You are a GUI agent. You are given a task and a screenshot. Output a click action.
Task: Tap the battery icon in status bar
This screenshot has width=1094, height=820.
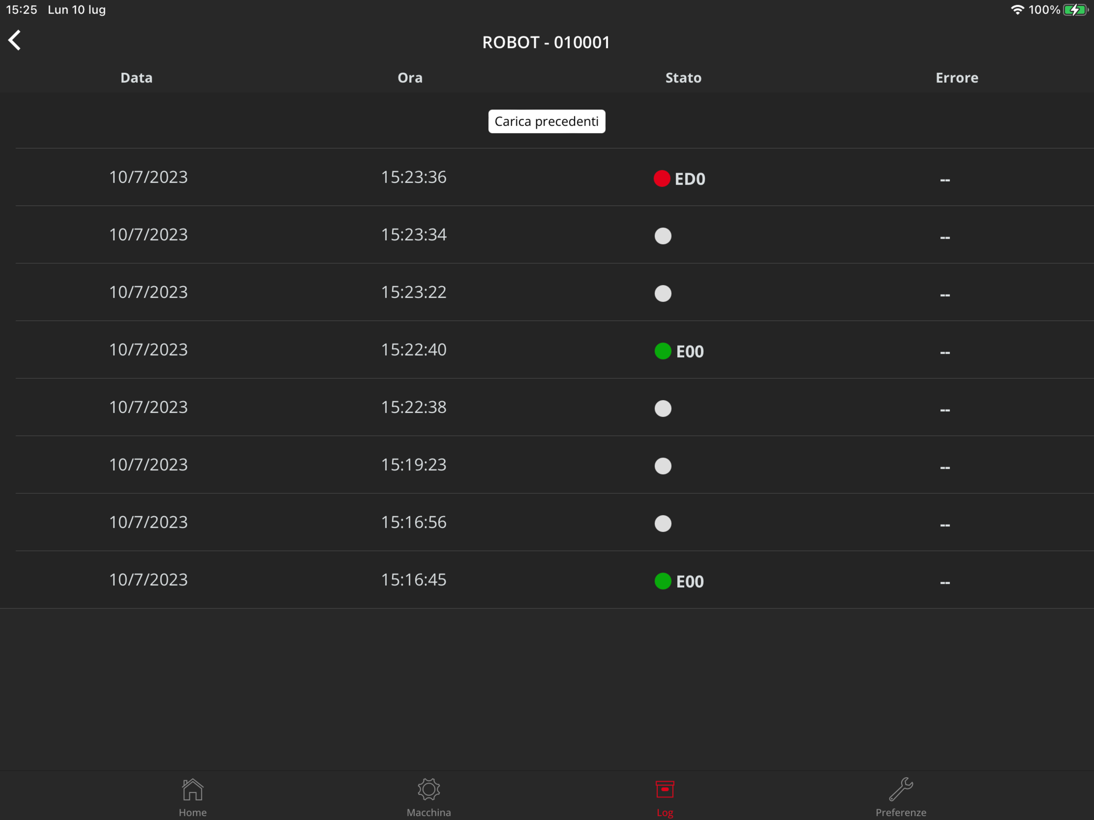pos(1075,10)
